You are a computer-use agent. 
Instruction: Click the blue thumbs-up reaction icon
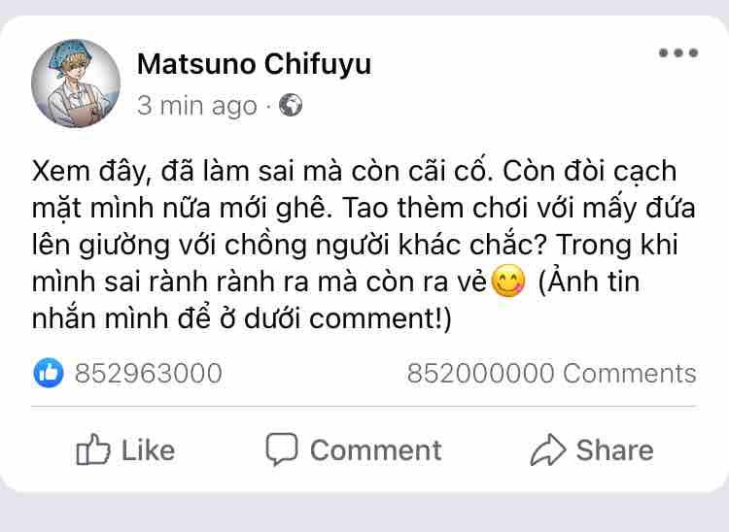49,373
